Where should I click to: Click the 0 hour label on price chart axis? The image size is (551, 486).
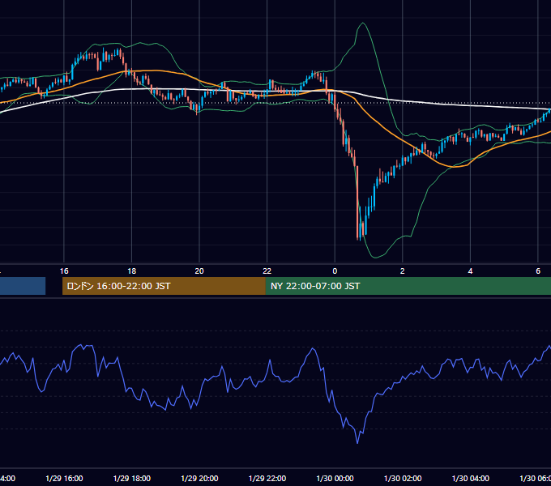pos(335,271)
